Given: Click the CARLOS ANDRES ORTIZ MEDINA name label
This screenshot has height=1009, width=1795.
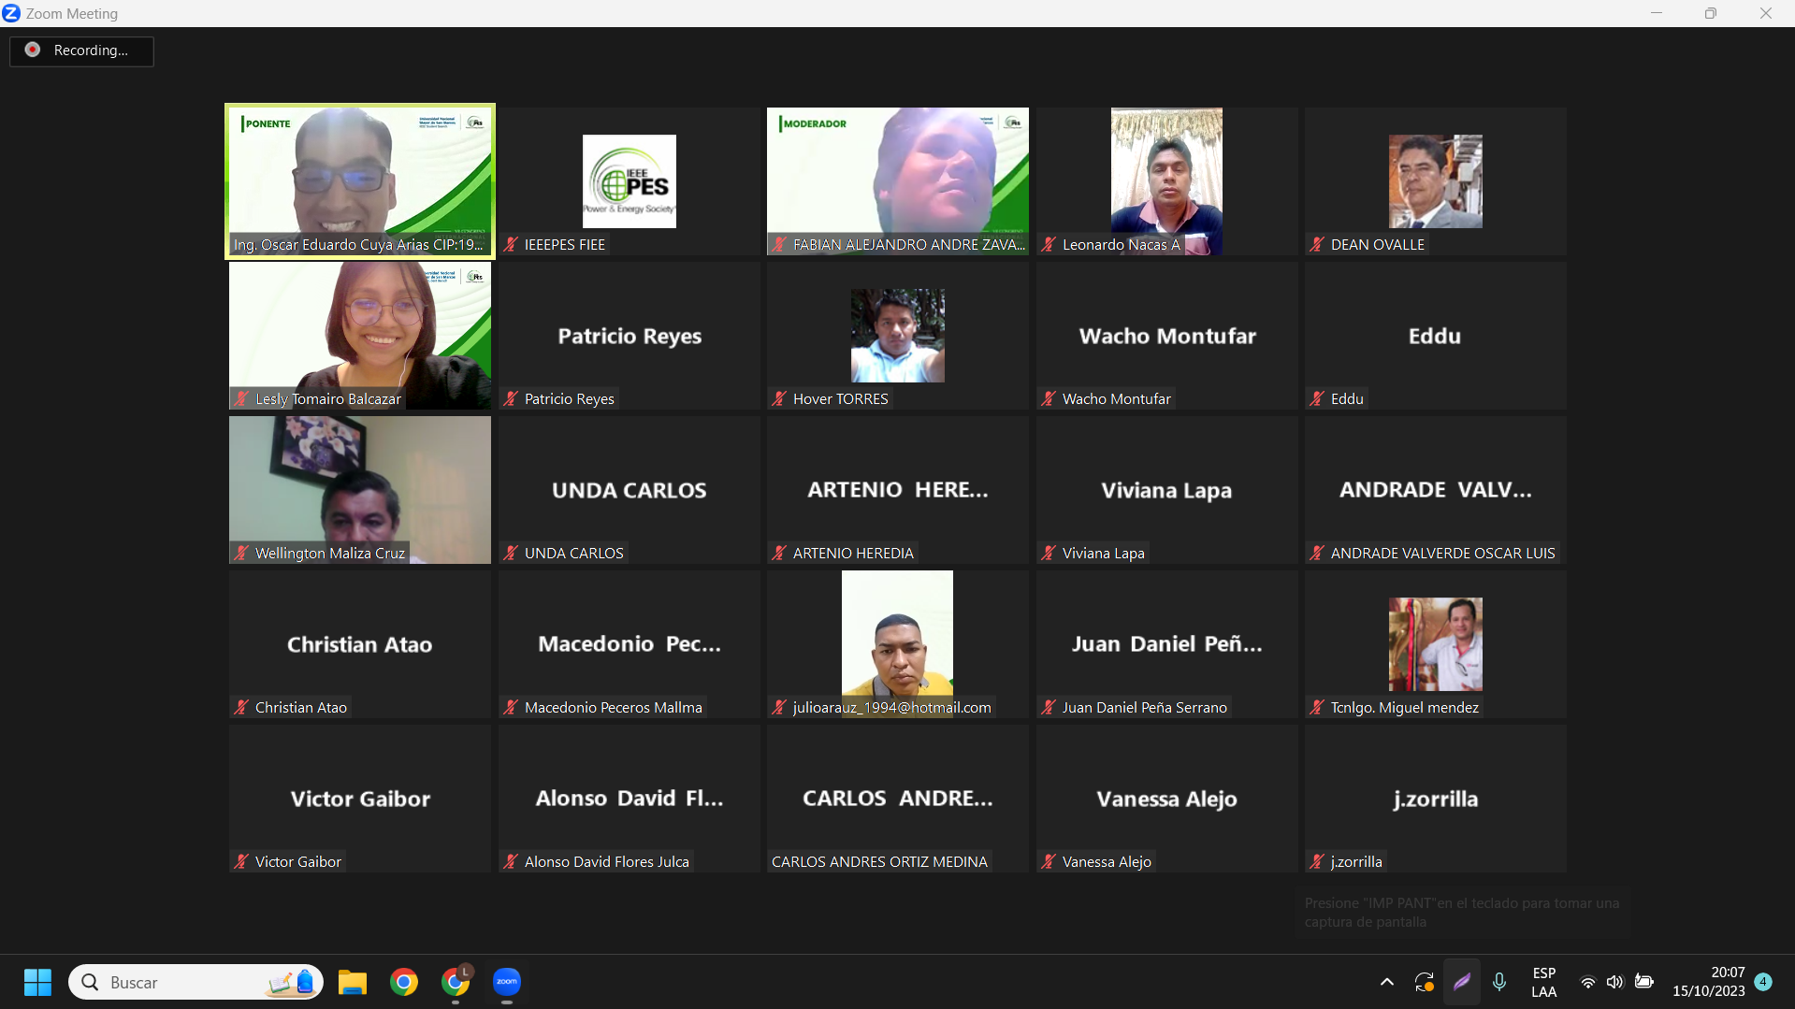Looking at the screenshot, I should point(879,861).
